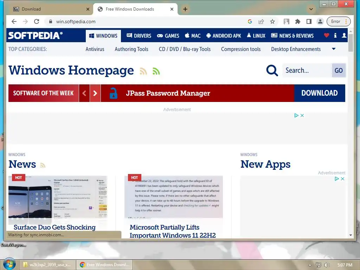Click the Google icon in address bar
The width and height of the screenshot is (360, 270).
250,21
